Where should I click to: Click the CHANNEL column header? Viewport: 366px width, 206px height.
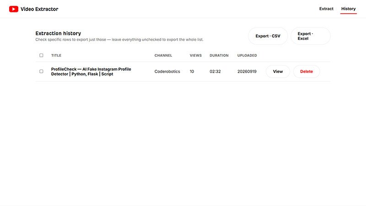[163, 55]
